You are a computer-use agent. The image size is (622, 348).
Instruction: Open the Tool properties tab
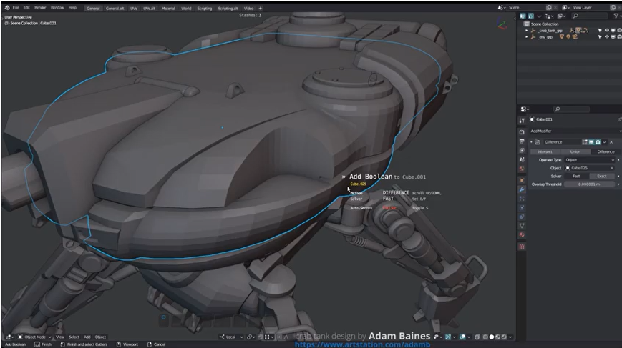[522, 121]
